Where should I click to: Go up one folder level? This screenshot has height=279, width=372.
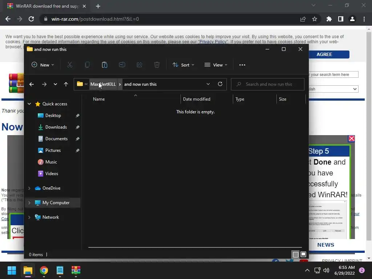click(66, 84)
